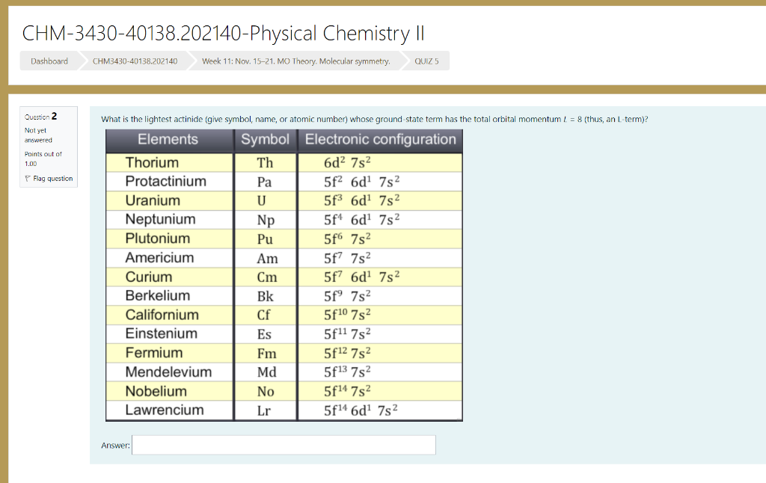Click the Physical Chemistry II course title
The width and height of the screenshot is (766, 483).
click(x=223, y=33)
